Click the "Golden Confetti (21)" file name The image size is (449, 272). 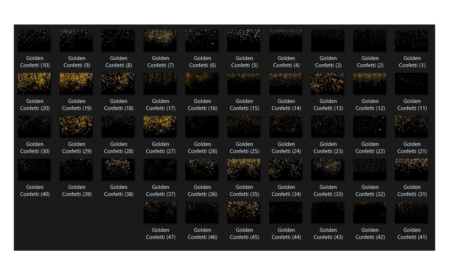(x=412, y=148)
